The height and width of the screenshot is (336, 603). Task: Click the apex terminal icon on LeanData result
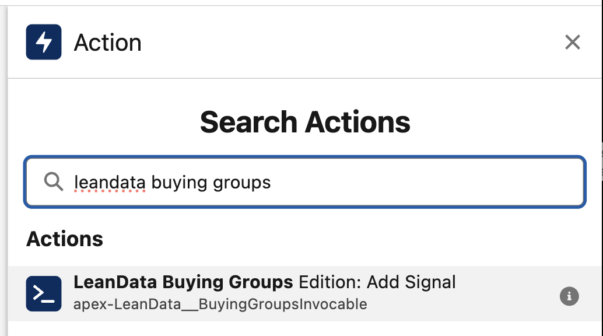click(44, 293)
